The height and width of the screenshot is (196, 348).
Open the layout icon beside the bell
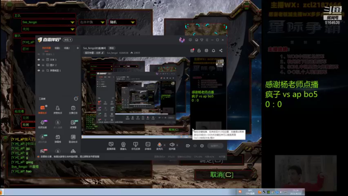[206, 51]
